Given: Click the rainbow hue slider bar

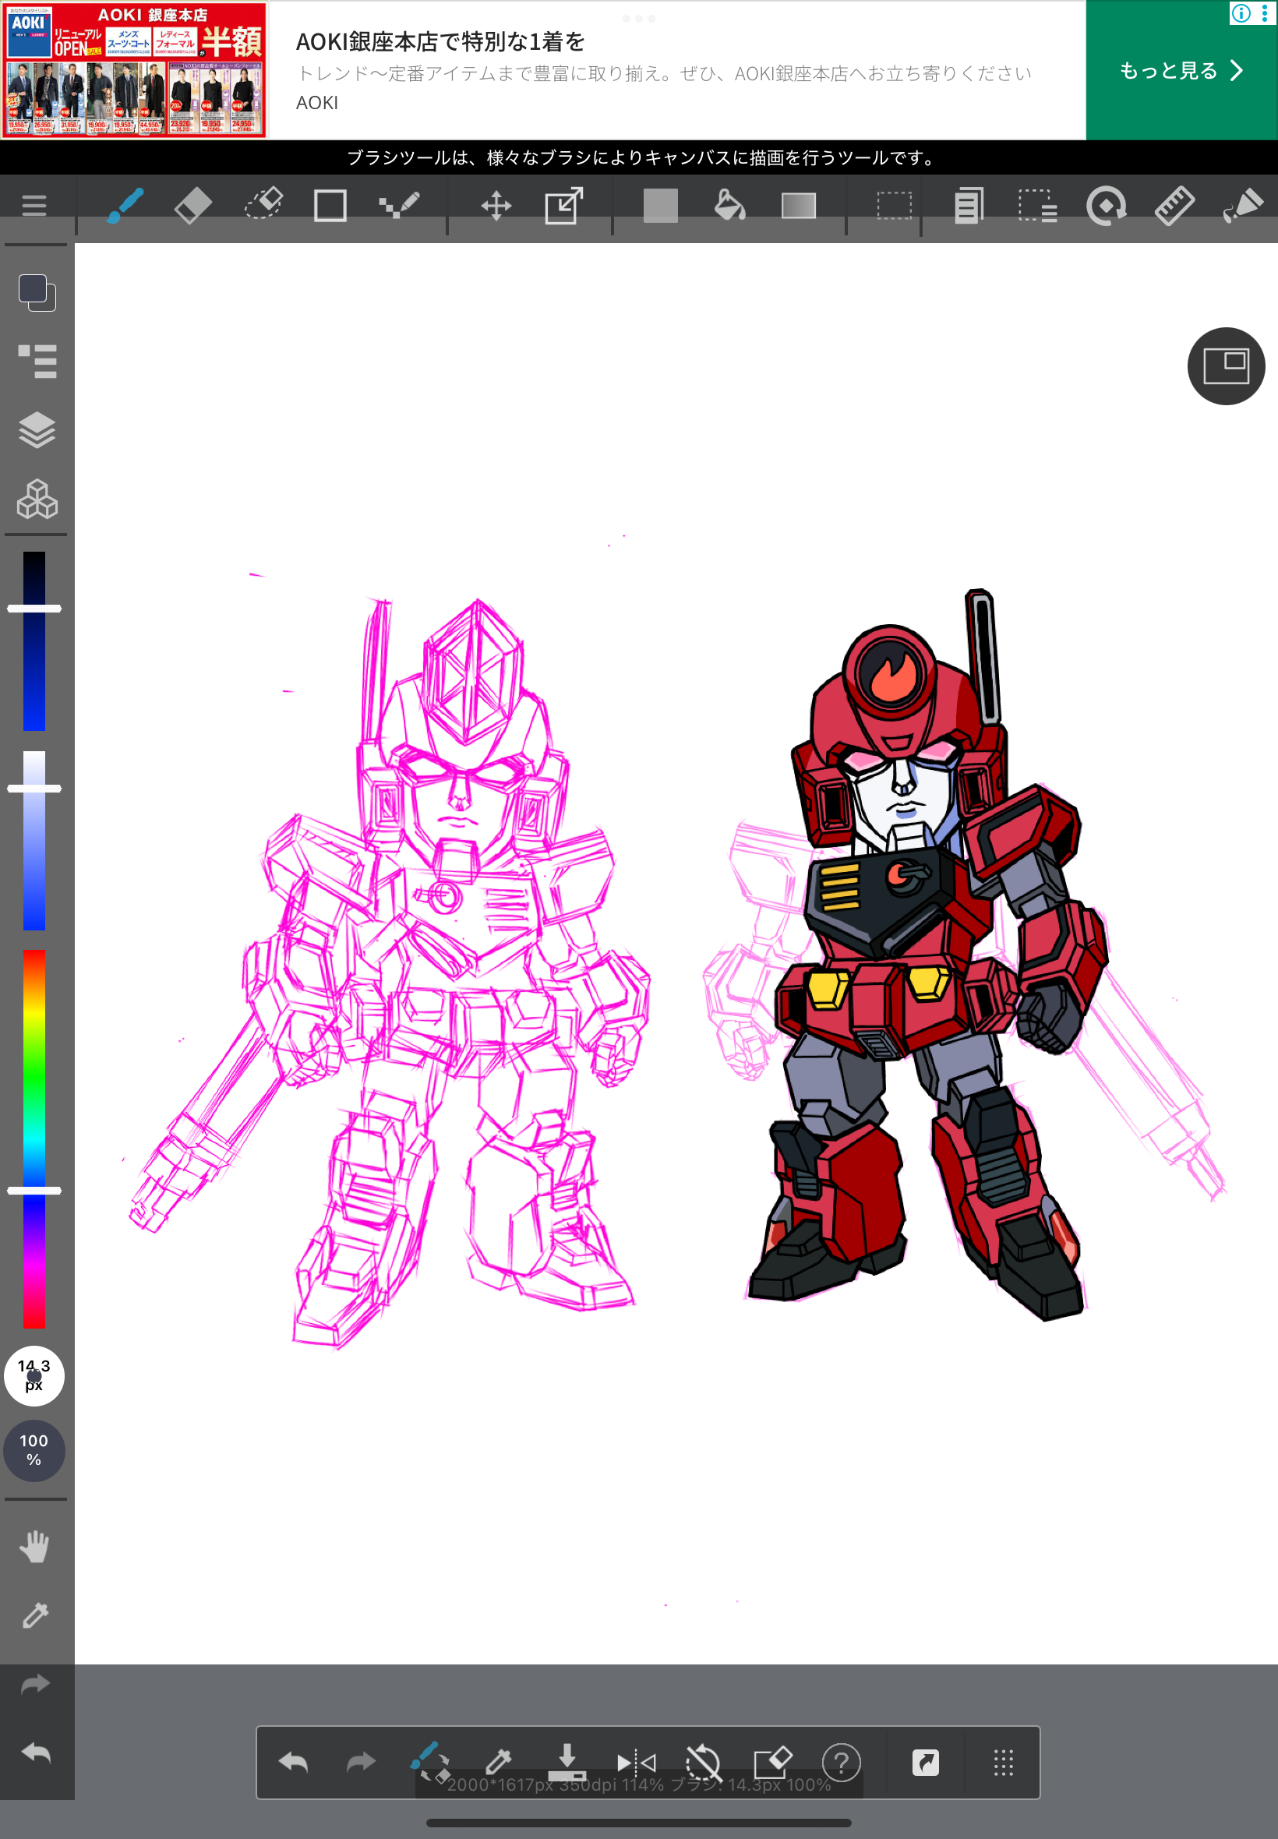Looking at the screenshot, I should [34, 1137].
